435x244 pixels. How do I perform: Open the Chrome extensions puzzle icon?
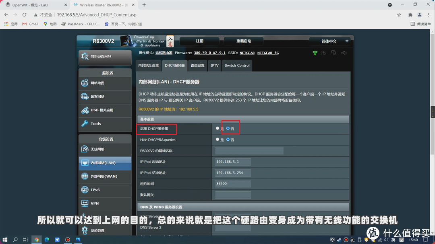pyautogui.click(x=410, y=15)
